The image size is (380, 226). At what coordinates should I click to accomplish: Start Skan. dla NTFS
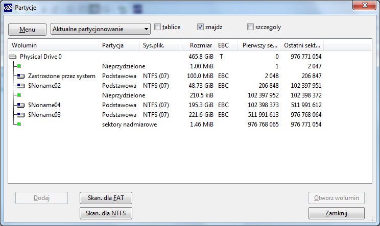(x=106, y=213)
